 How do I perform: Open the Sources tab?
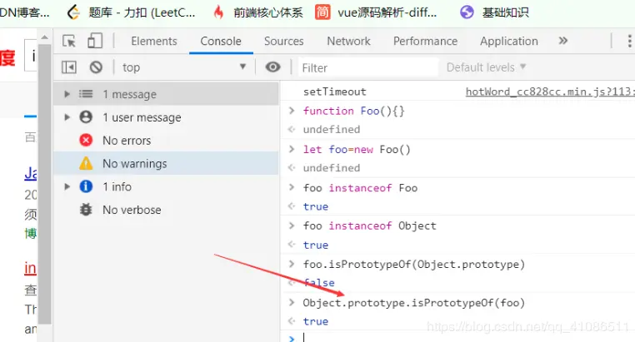coord(283,42)
